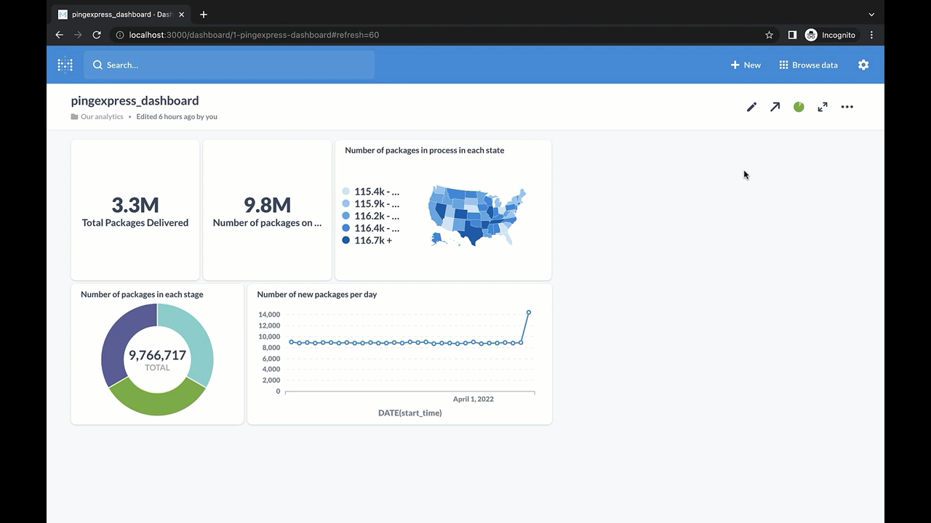This screenshot has width=931, height=523.
Task: Edit the dashboard using the pencil icon
Action: [x=751, y=107]
